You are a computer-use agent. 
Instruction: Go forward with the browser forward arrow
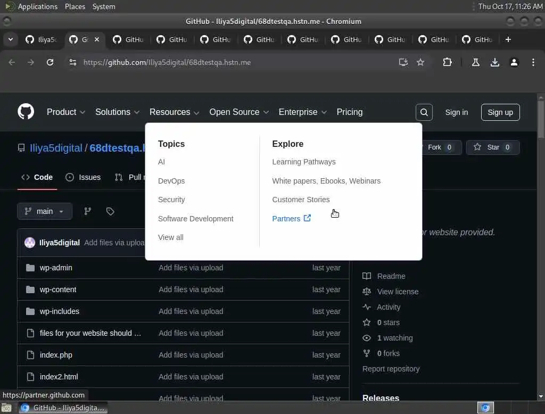31,62
